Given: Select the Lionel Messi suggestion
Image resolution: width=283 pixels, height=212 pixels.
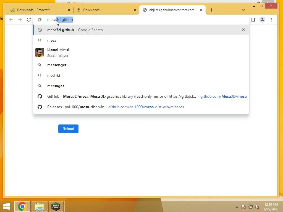Looking at the screenshot, I should click(x=141, y=52).
